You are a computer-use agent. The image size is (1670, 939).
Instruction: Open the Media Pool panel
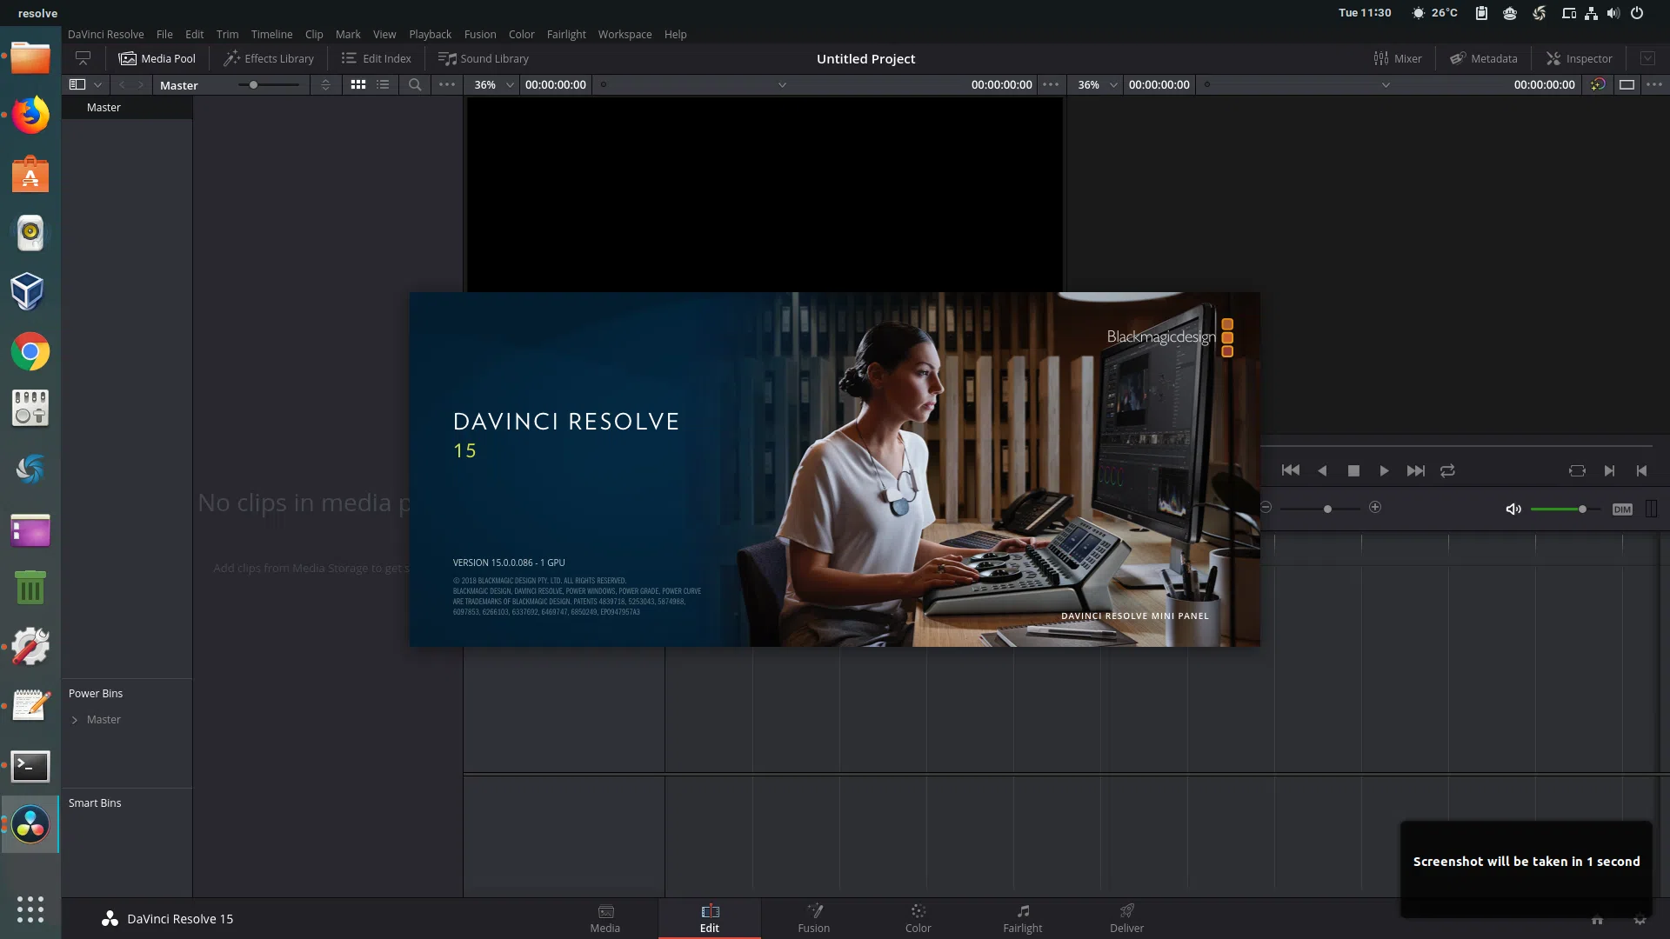157,58
